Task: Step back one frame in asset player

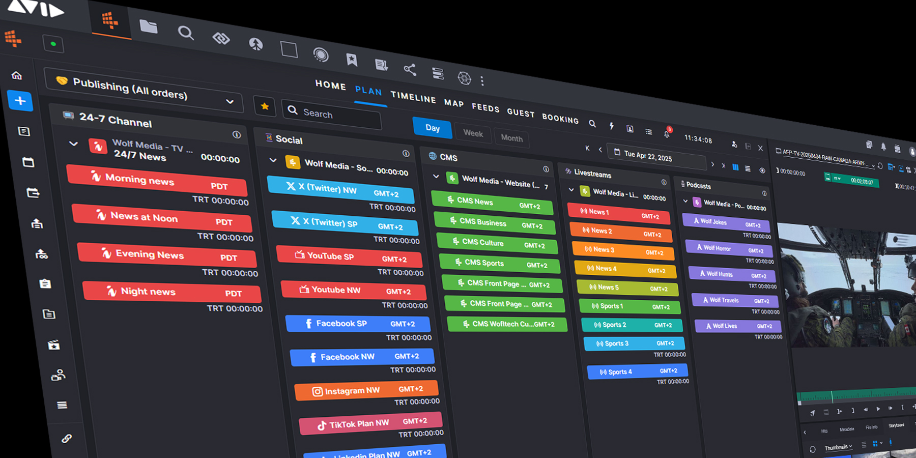Action: [866, 410]
